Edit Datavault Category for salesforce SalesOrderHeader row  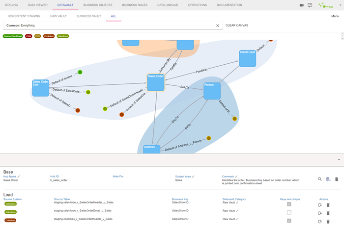tap(237, 203)
